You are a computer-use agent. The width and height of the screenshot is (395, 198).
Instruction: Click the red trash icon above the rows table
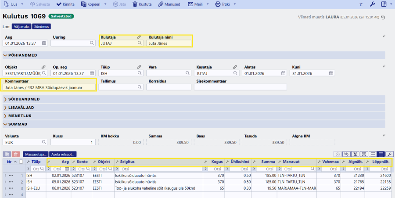click(16, 154)
